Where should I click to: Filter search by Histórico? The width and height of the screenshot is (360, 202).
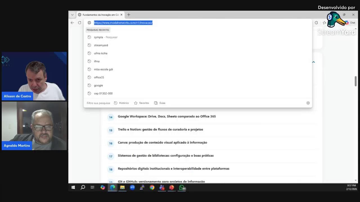pos(121,103)
